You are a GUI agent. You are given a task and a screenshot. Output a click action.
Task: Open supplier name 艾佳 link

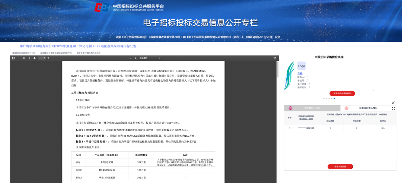[x=300, y=74]
